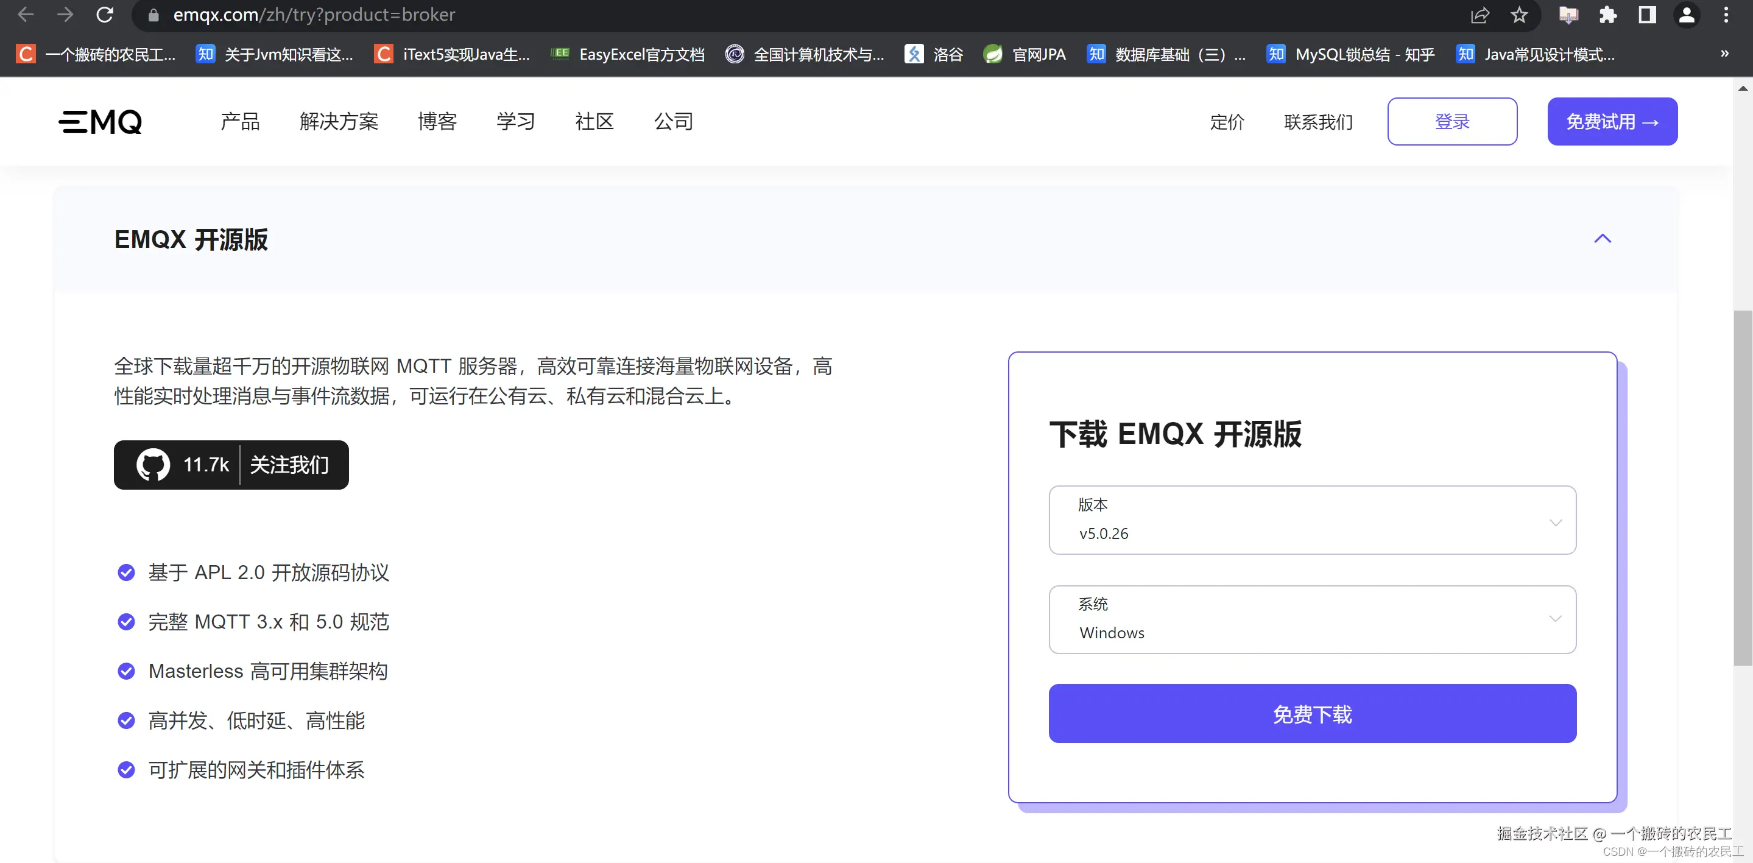Reload the current page
The height and width of the screenshot is (863, 1753).
coord(105,15)
